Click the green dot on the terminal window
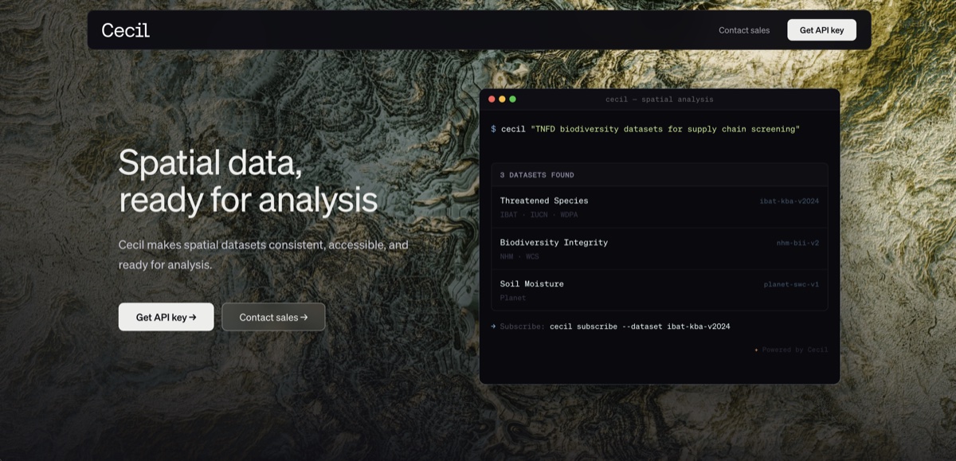 (x=512, y=100)
